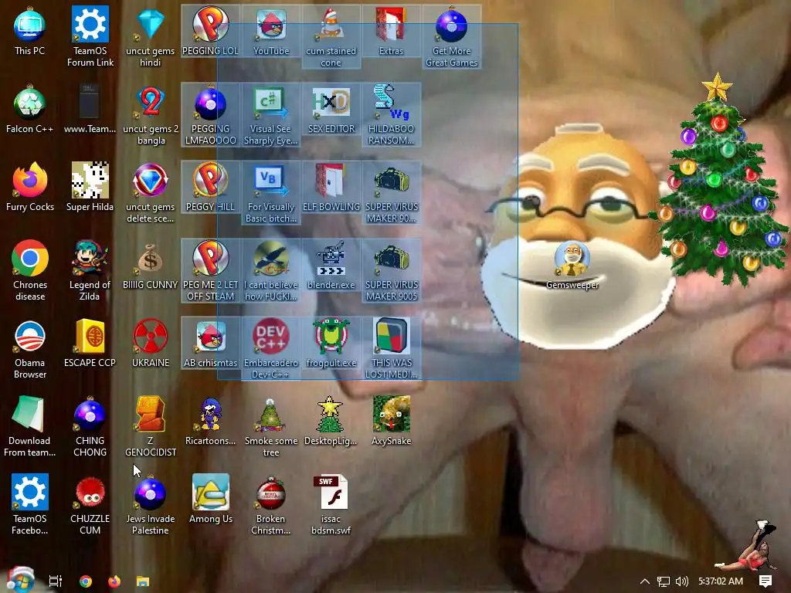Launch Legend of Zilda shortcut
Image resolution: width=791 pixels, height=593 pixels.
pos(90,271)
